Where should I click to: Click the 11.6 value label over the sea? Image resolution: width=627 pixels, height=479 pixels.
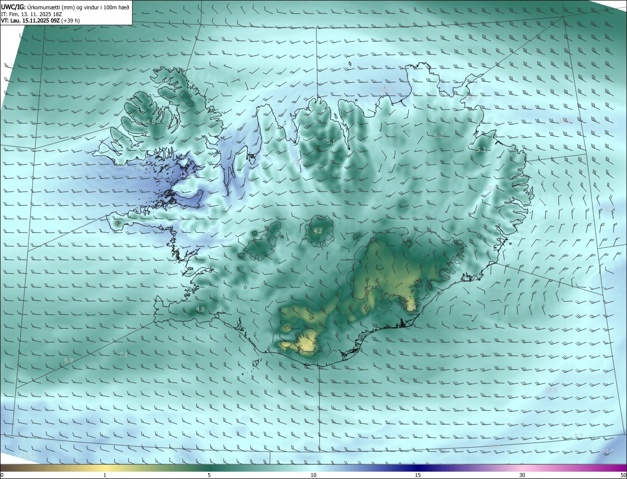coord(608,451)
